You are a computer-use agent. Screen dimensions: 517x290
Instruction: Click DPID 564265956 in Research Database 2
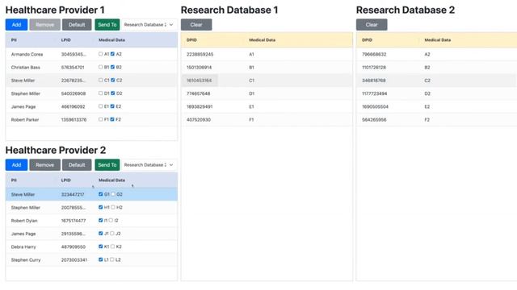point(374,120)
